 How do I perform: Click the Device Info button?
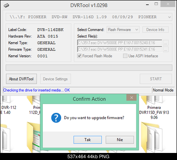click(x=155, y=30)
